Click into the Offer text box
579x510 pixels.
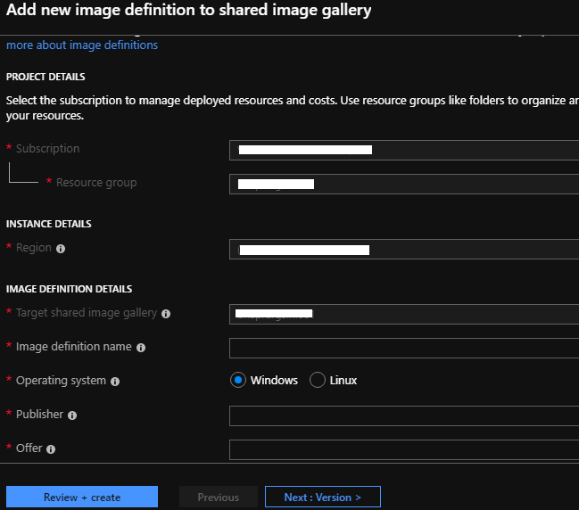click(403, 449)
